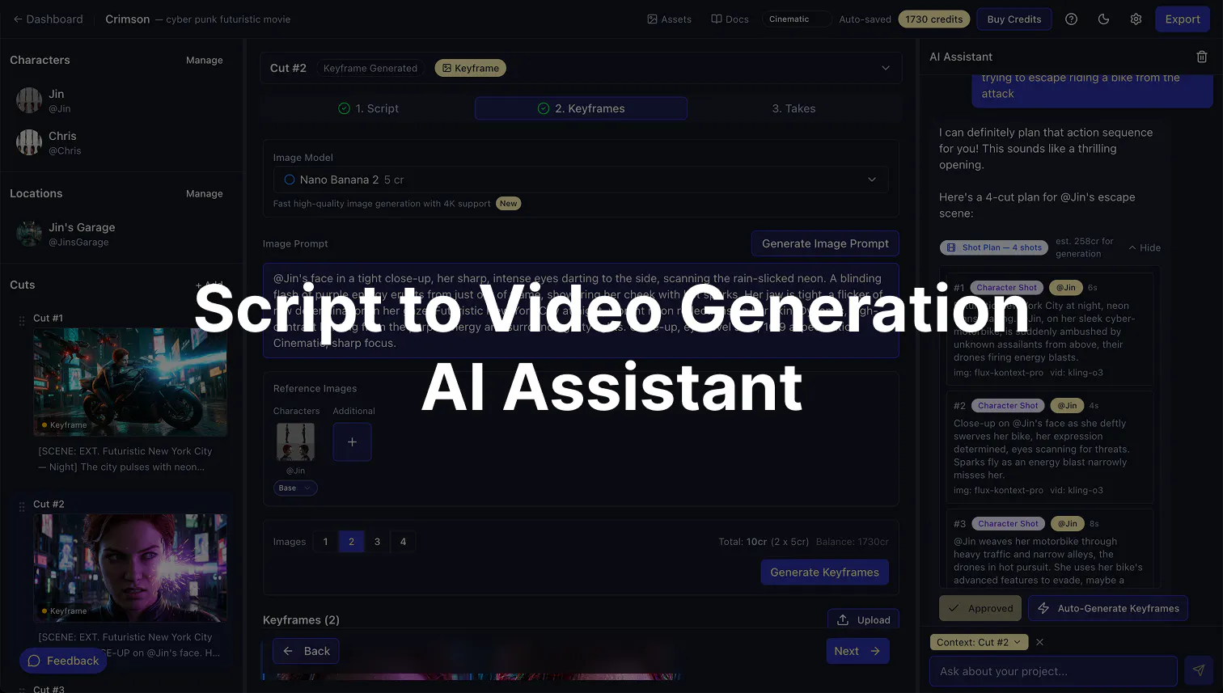Set image count to 3

pos(377,542)
